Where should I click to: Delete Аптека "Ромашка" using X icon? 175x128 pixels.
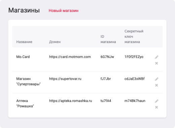click(156, 107)
